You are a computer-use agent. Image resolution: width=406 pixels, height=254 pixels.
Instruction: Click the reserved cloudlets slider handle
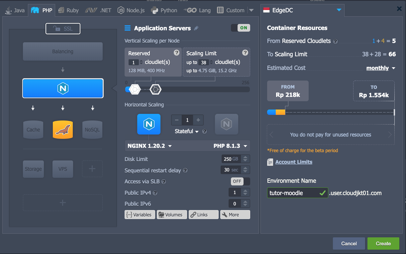pos(135,89)
